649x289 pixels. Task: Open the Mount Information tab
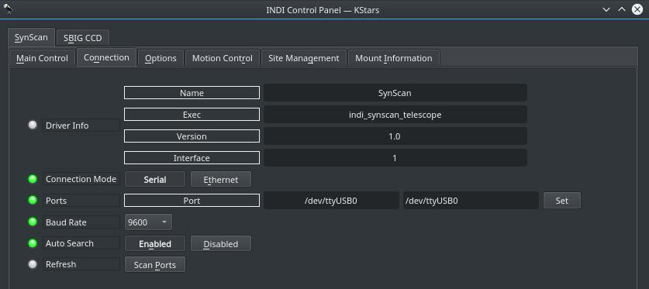point(394,58)
